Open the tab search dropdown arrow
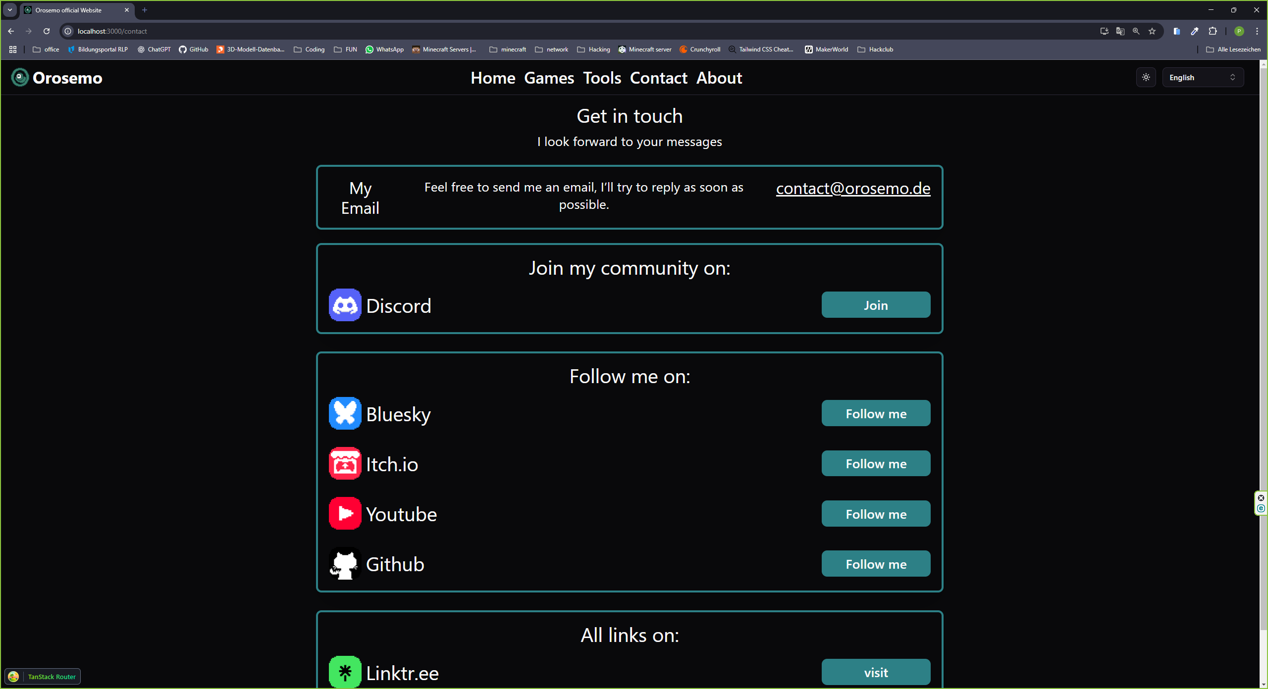Image resolution: width=1268 pixels, height=689 pixels. 10,10
